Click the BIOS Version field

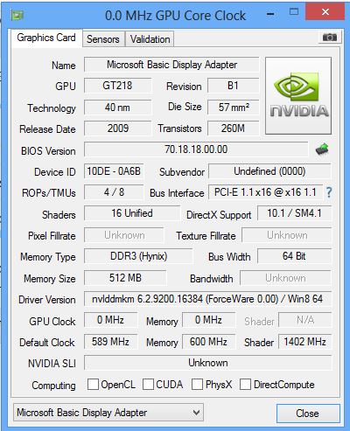196,149
